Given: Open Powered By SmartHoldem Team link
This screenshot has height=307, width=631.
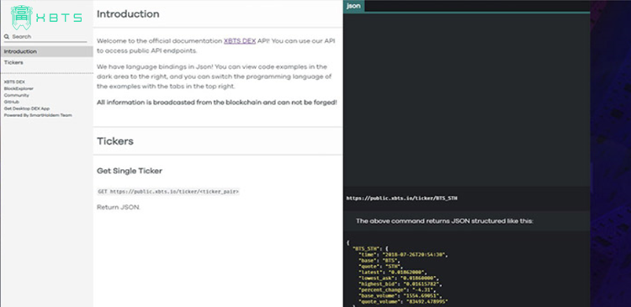Looking at the screenshot, I should 38,115.
